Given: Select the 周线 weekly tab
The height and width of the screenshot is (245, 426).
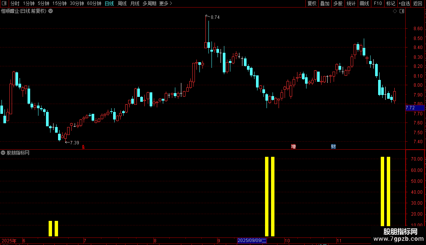Looking at the screenshot, I should (122, 3).
